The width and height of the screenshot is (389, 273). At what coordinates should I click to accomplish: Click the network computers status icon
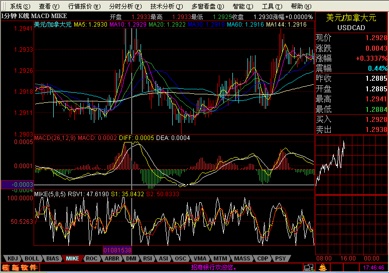pyautogui.click(x=309, y=267)
